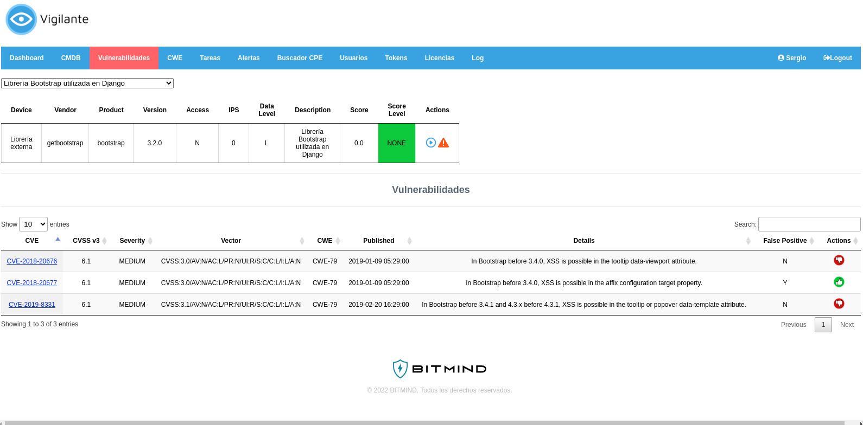863x425 pixels.
Task: Go to Alertas page
Action: (249, 58)
